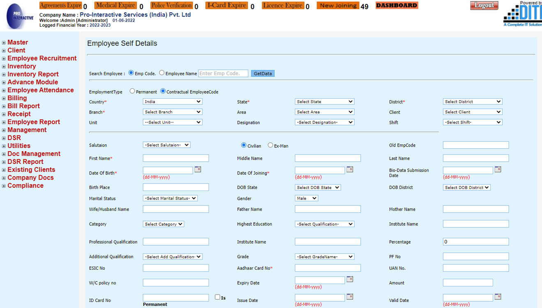Open the Issue Date calendar picker
The image size is (542, 308).
350,297
